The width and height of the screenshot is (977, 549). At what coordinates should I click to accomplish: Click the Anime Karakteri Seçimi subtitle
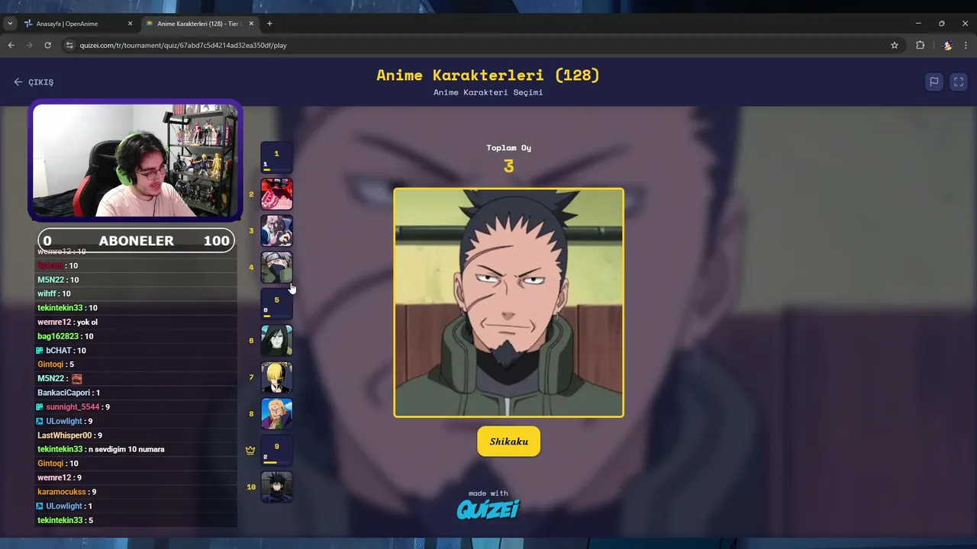(488, 92)
